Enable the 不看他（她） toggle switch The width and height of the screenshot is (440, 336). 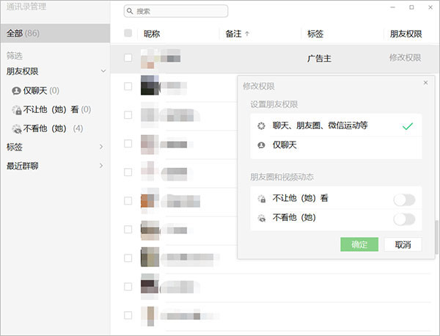tap(404, 219)
